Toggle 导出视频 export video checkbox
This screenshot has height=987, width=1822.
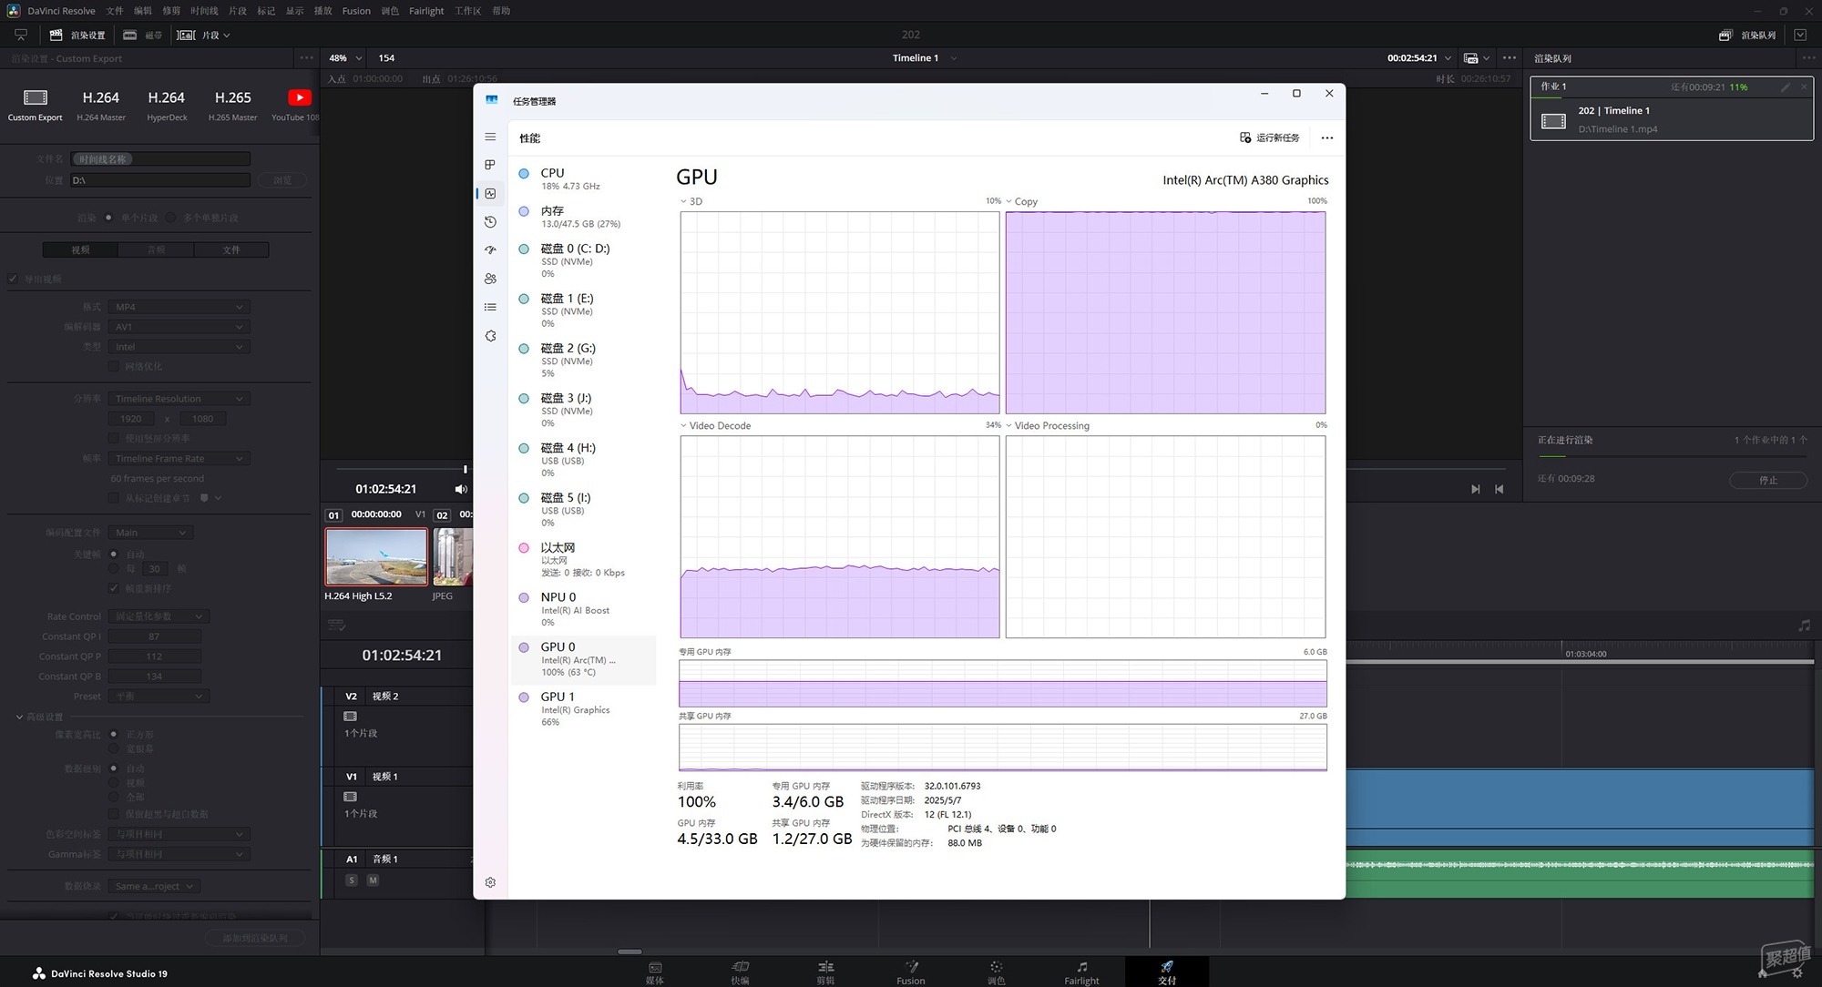tap(13, 279)
